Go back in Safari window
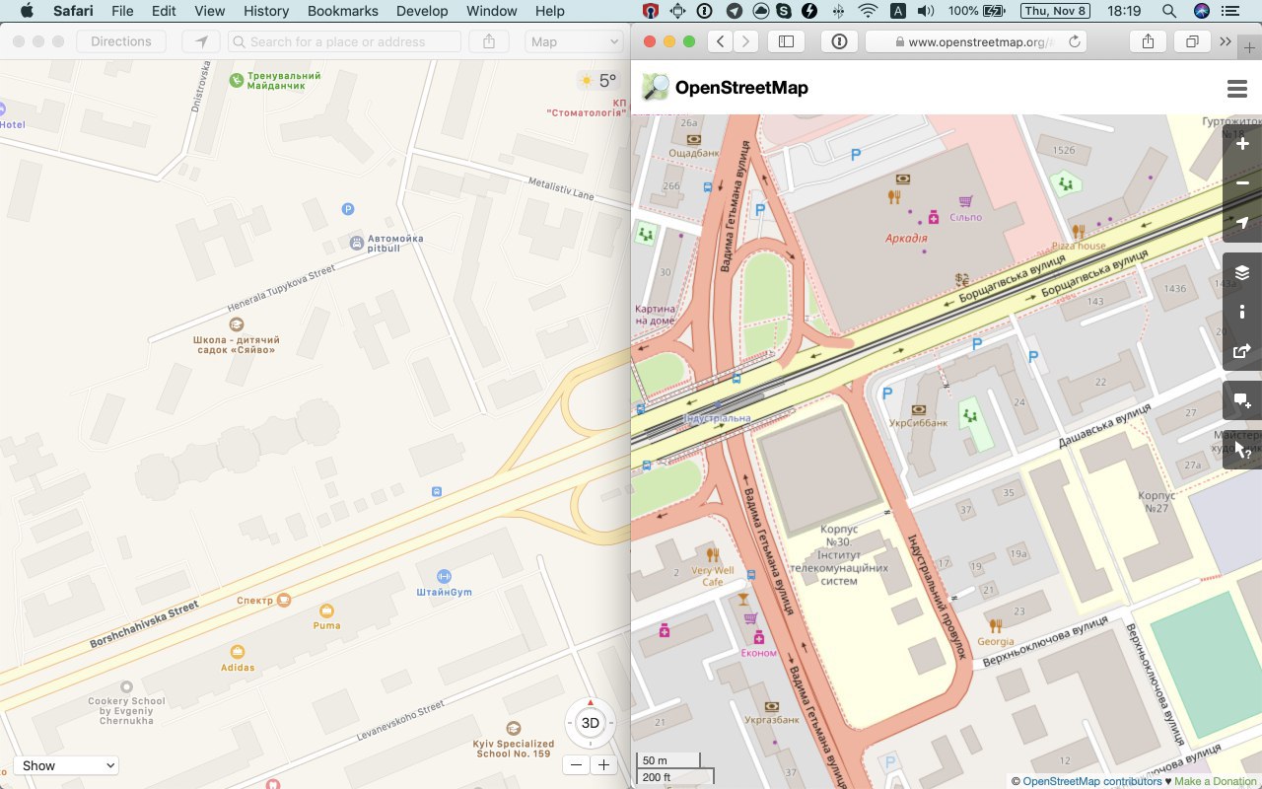1262x789 pixels. point(722,41)
